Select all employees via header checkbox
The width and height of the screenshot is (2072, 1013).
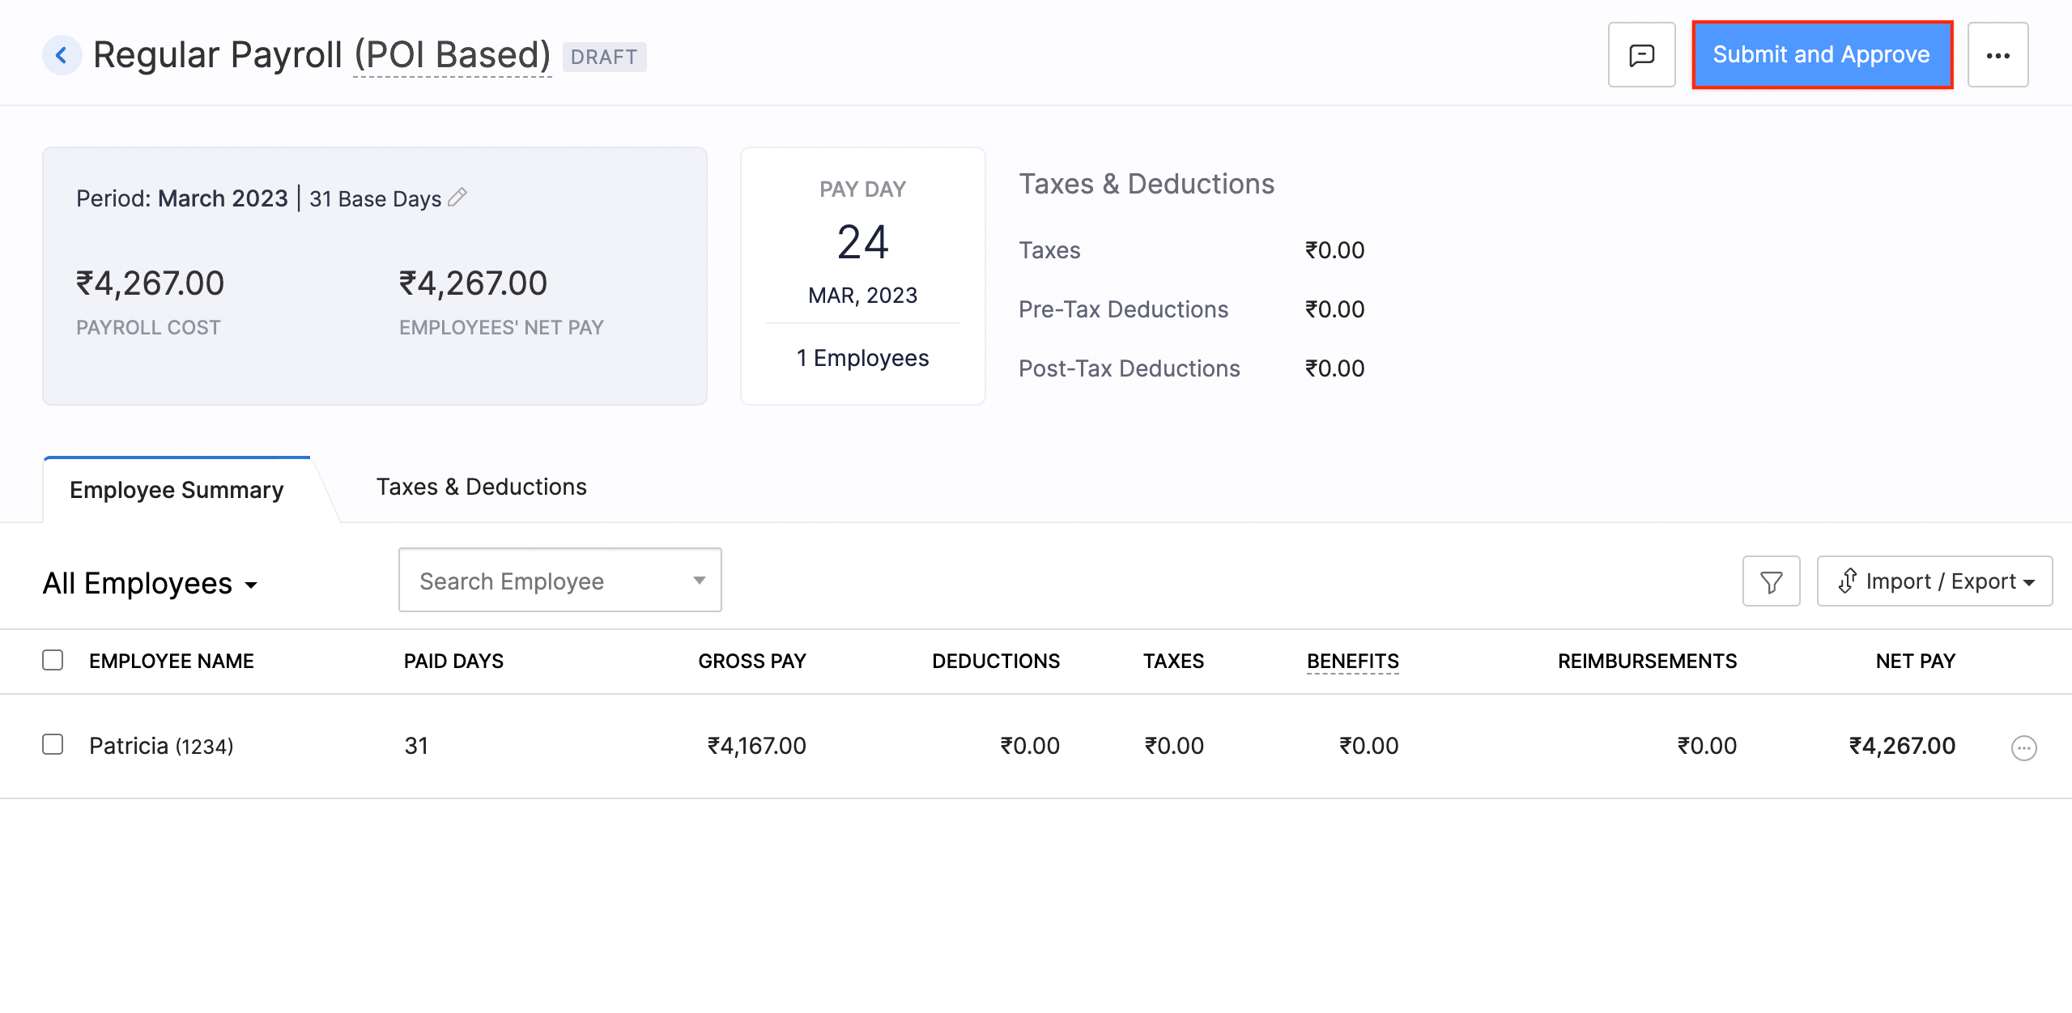click(x=52, y=660)
